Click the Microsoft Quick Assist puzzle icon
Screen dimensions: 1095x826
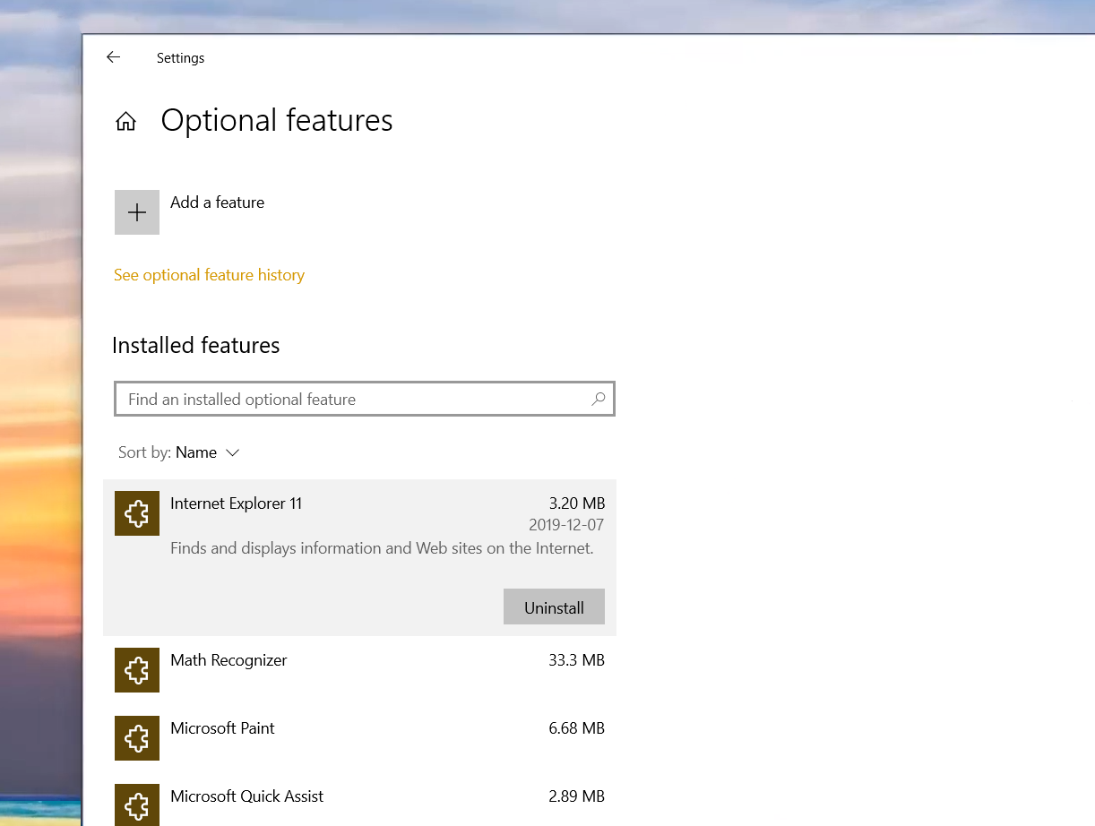(x=137, y=804)
